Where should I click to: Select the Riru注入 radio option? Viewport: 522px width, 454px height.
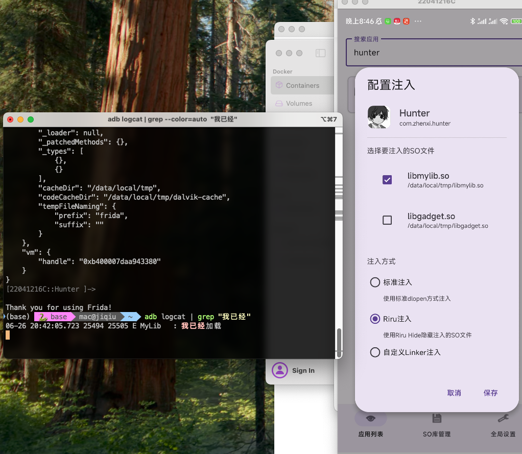pyautogui.click(x=375, y=319)
